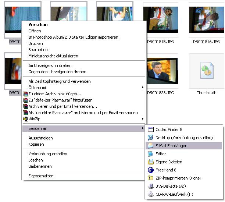Choose 'Zu "defekter Plasma.rar" hinzufügen'
This screenshot has width=225, height=202.
84,100
